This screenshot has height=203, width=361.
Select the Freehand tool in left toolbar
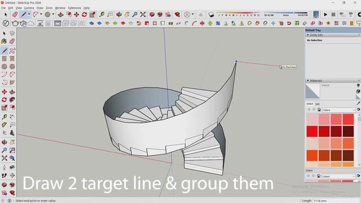click(x=12, y=50)
